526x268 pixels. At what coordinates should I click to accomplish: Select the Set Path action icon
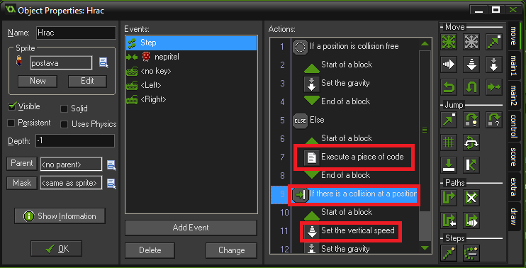point(449,198)
